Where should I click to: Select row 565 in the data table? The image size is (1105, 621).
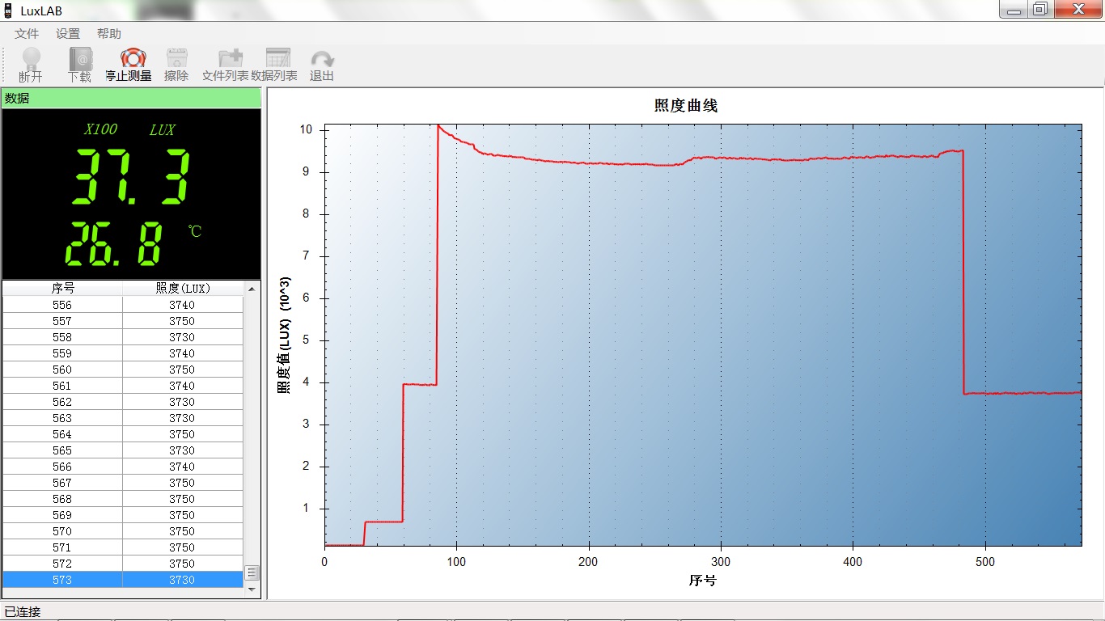coord(123,450)
